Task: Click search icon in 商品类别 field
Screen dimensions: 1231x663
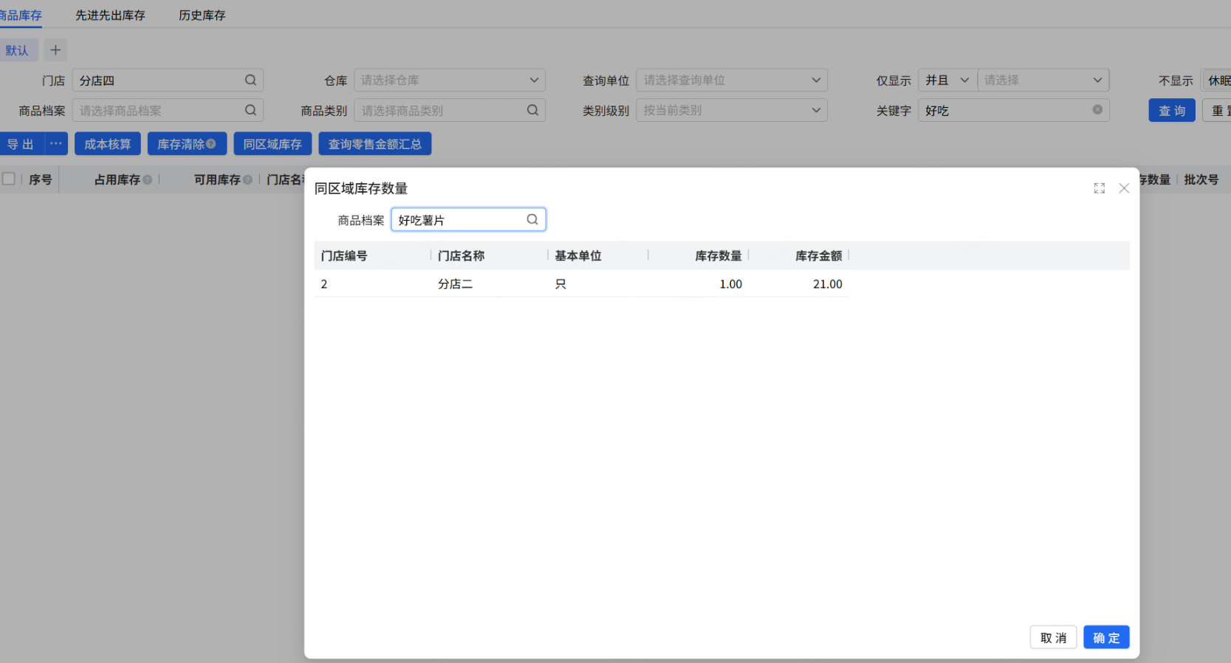Action: 532,110
